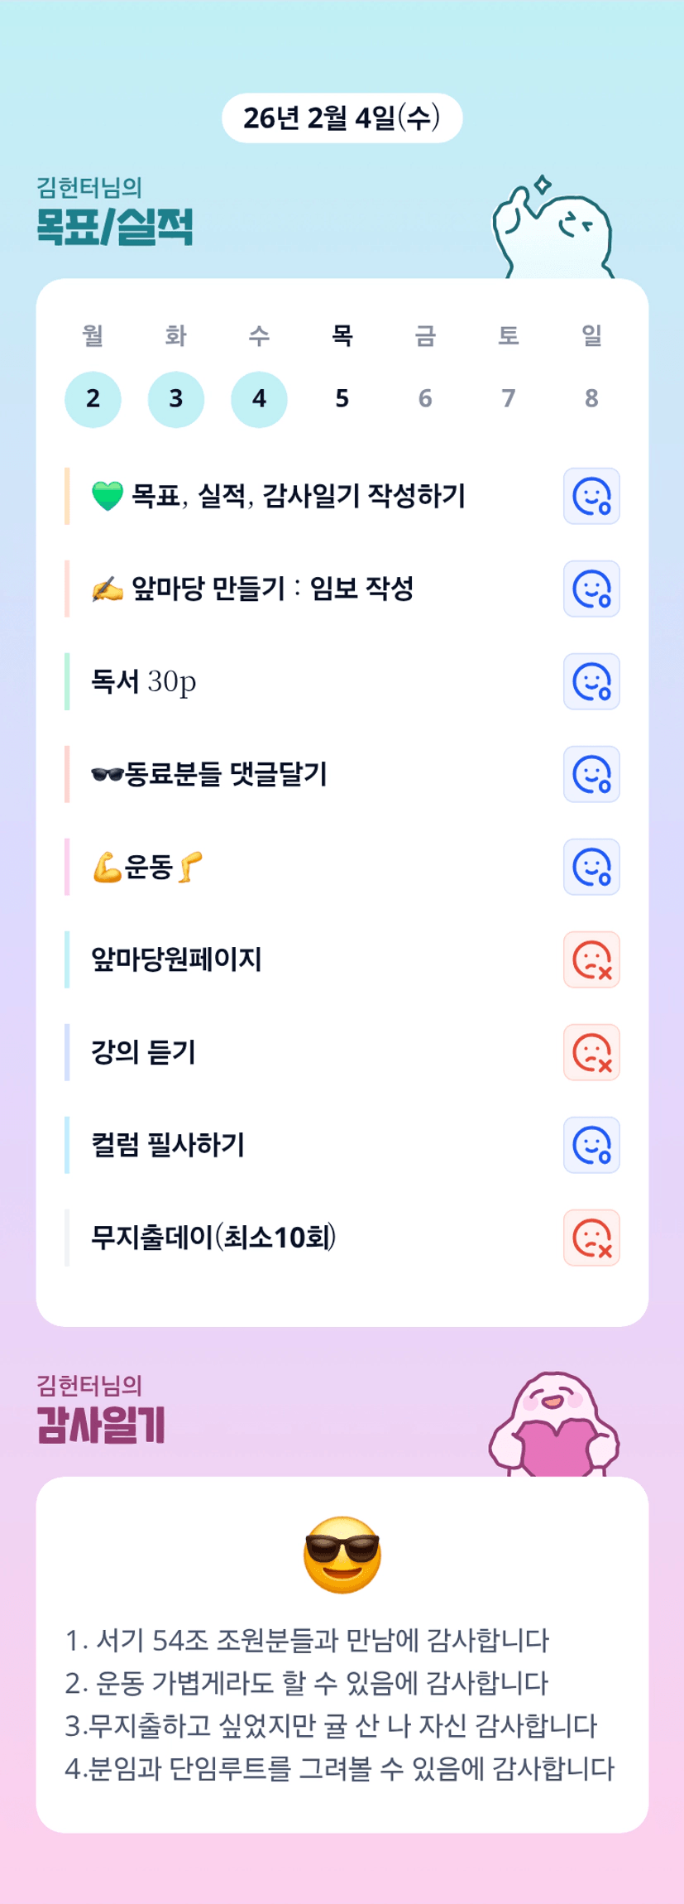Click smiley status icon for 독서 30p
The image size is (684, 1904).
[x=591, y=681]
